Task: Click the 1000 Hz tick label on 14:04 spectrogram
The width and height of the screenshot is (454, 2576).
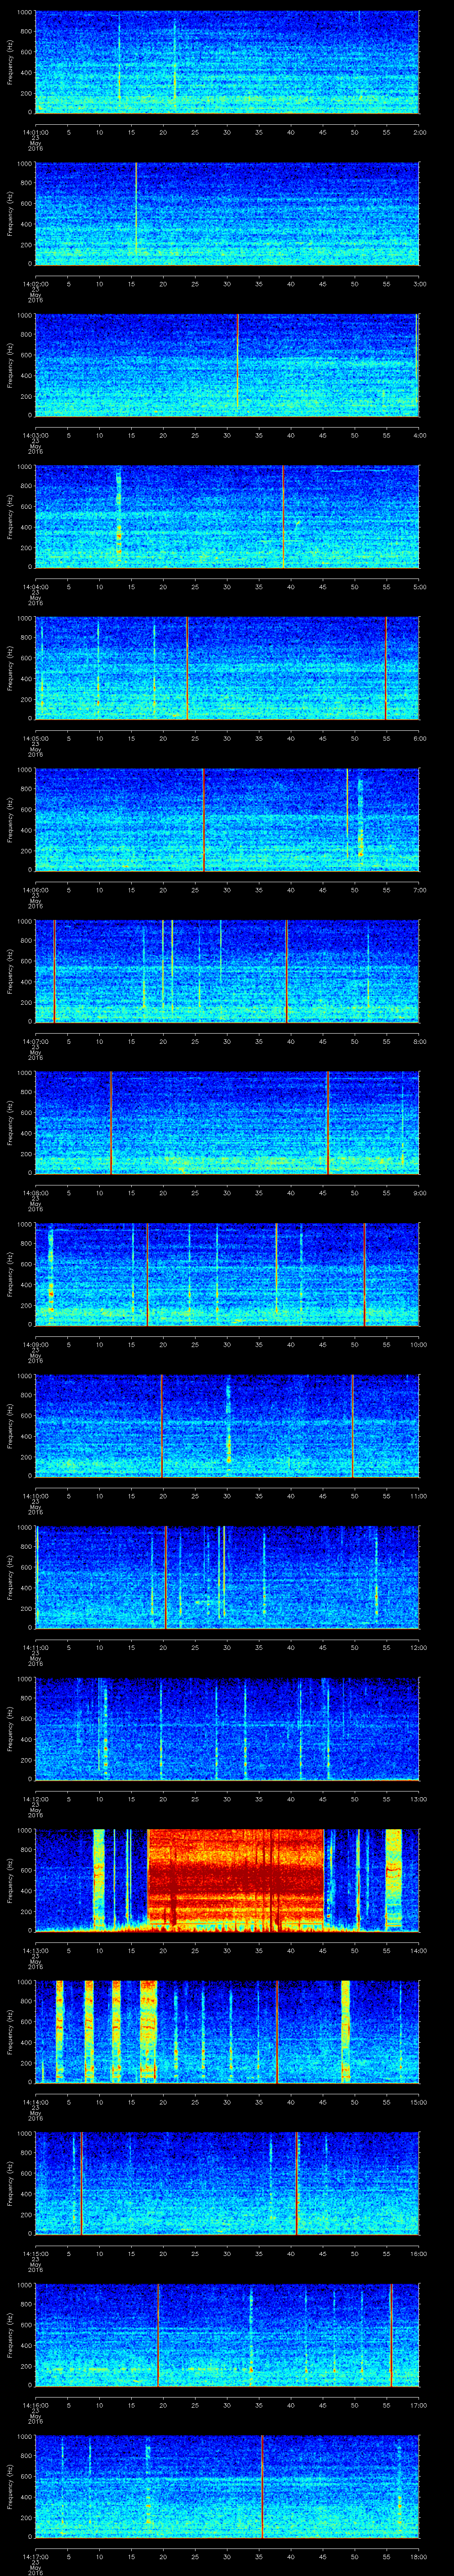Action: point(25,467)
